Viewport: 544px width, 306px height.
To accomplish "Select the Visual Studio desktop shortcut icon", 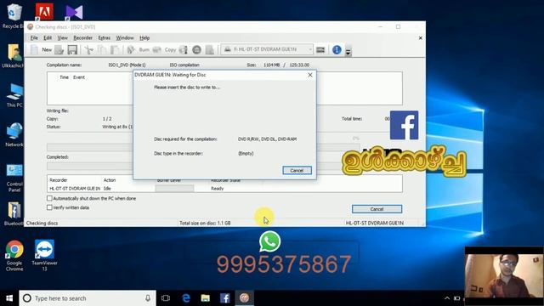I will click(x=74, y=12).
